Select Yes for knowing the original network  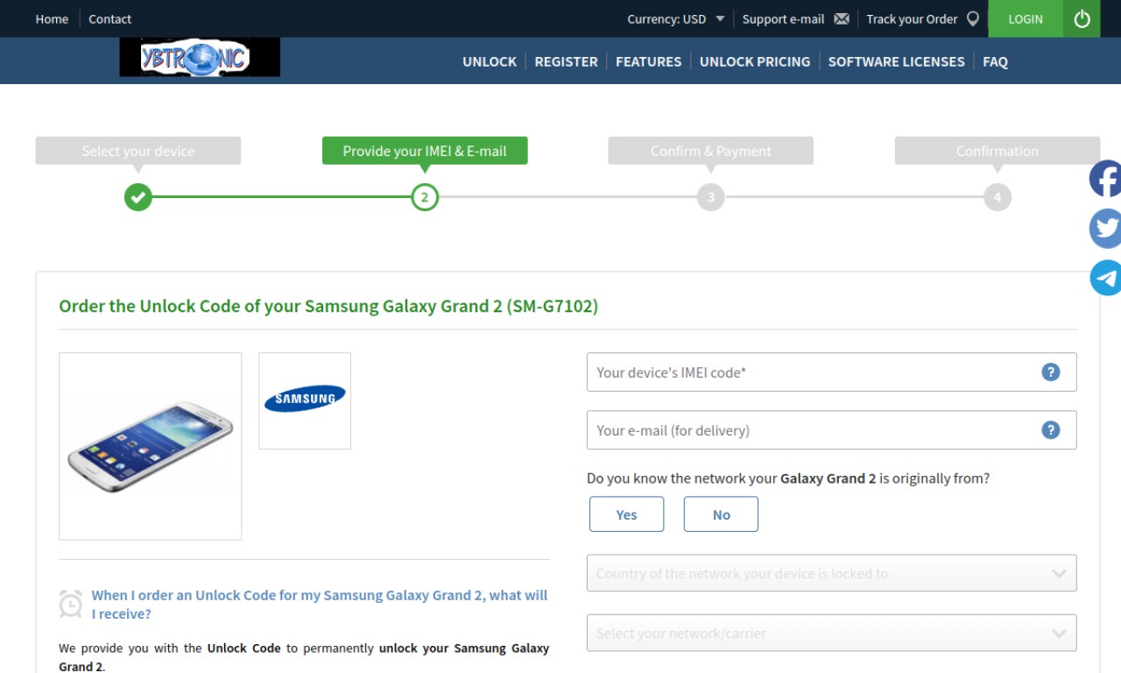(x=627, y=514)
